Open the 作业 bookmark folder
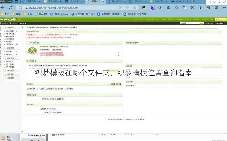227x141 pixels. [5, 14]
